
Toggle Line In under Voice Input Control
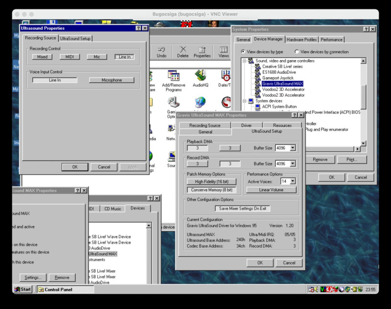(55, 80)
